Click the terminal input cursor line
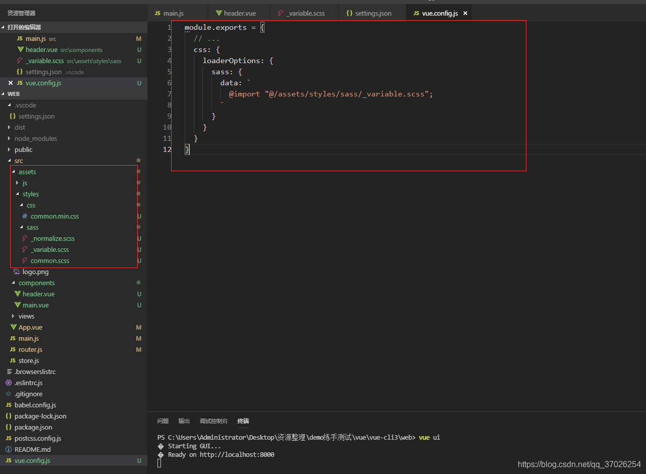The height and width of the screenshot is (474, 646). 159,463
